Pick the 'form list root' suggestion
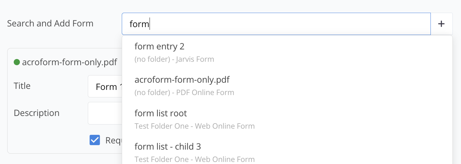 (x=161, y=113)
